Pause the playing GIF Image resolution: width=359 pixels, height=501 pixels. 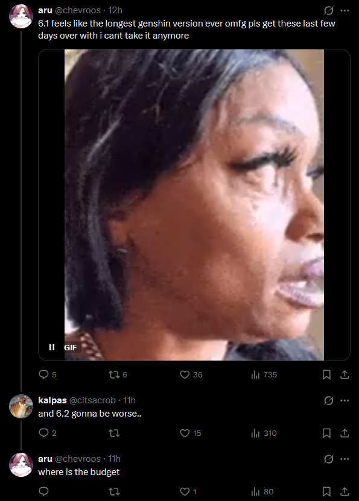[x=52, y=347]
